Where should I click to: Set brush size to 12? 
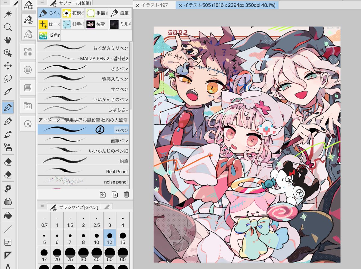(x=110, y=238)
